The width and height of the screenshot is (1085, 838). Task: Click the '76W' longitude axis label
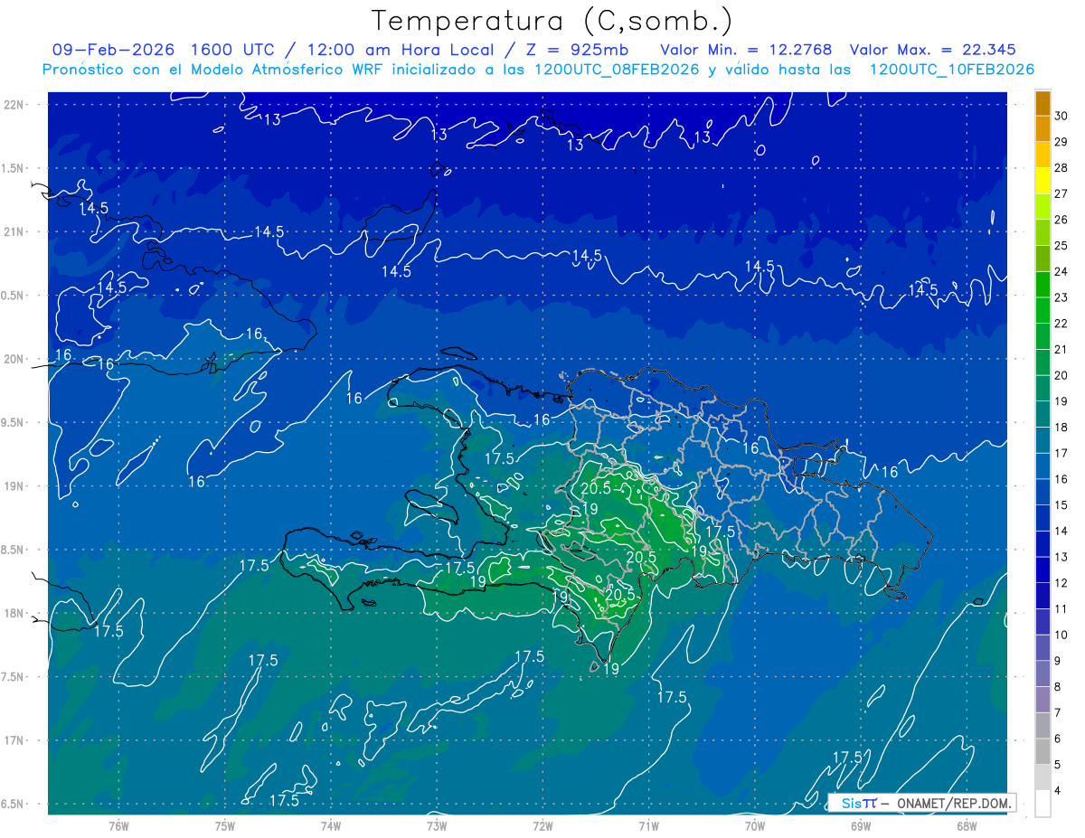coord(118,826)
